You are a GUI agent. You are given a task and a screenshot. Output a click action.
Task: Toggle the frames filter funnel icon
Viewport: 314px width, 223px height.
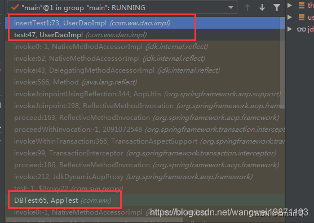click(277, 7)
